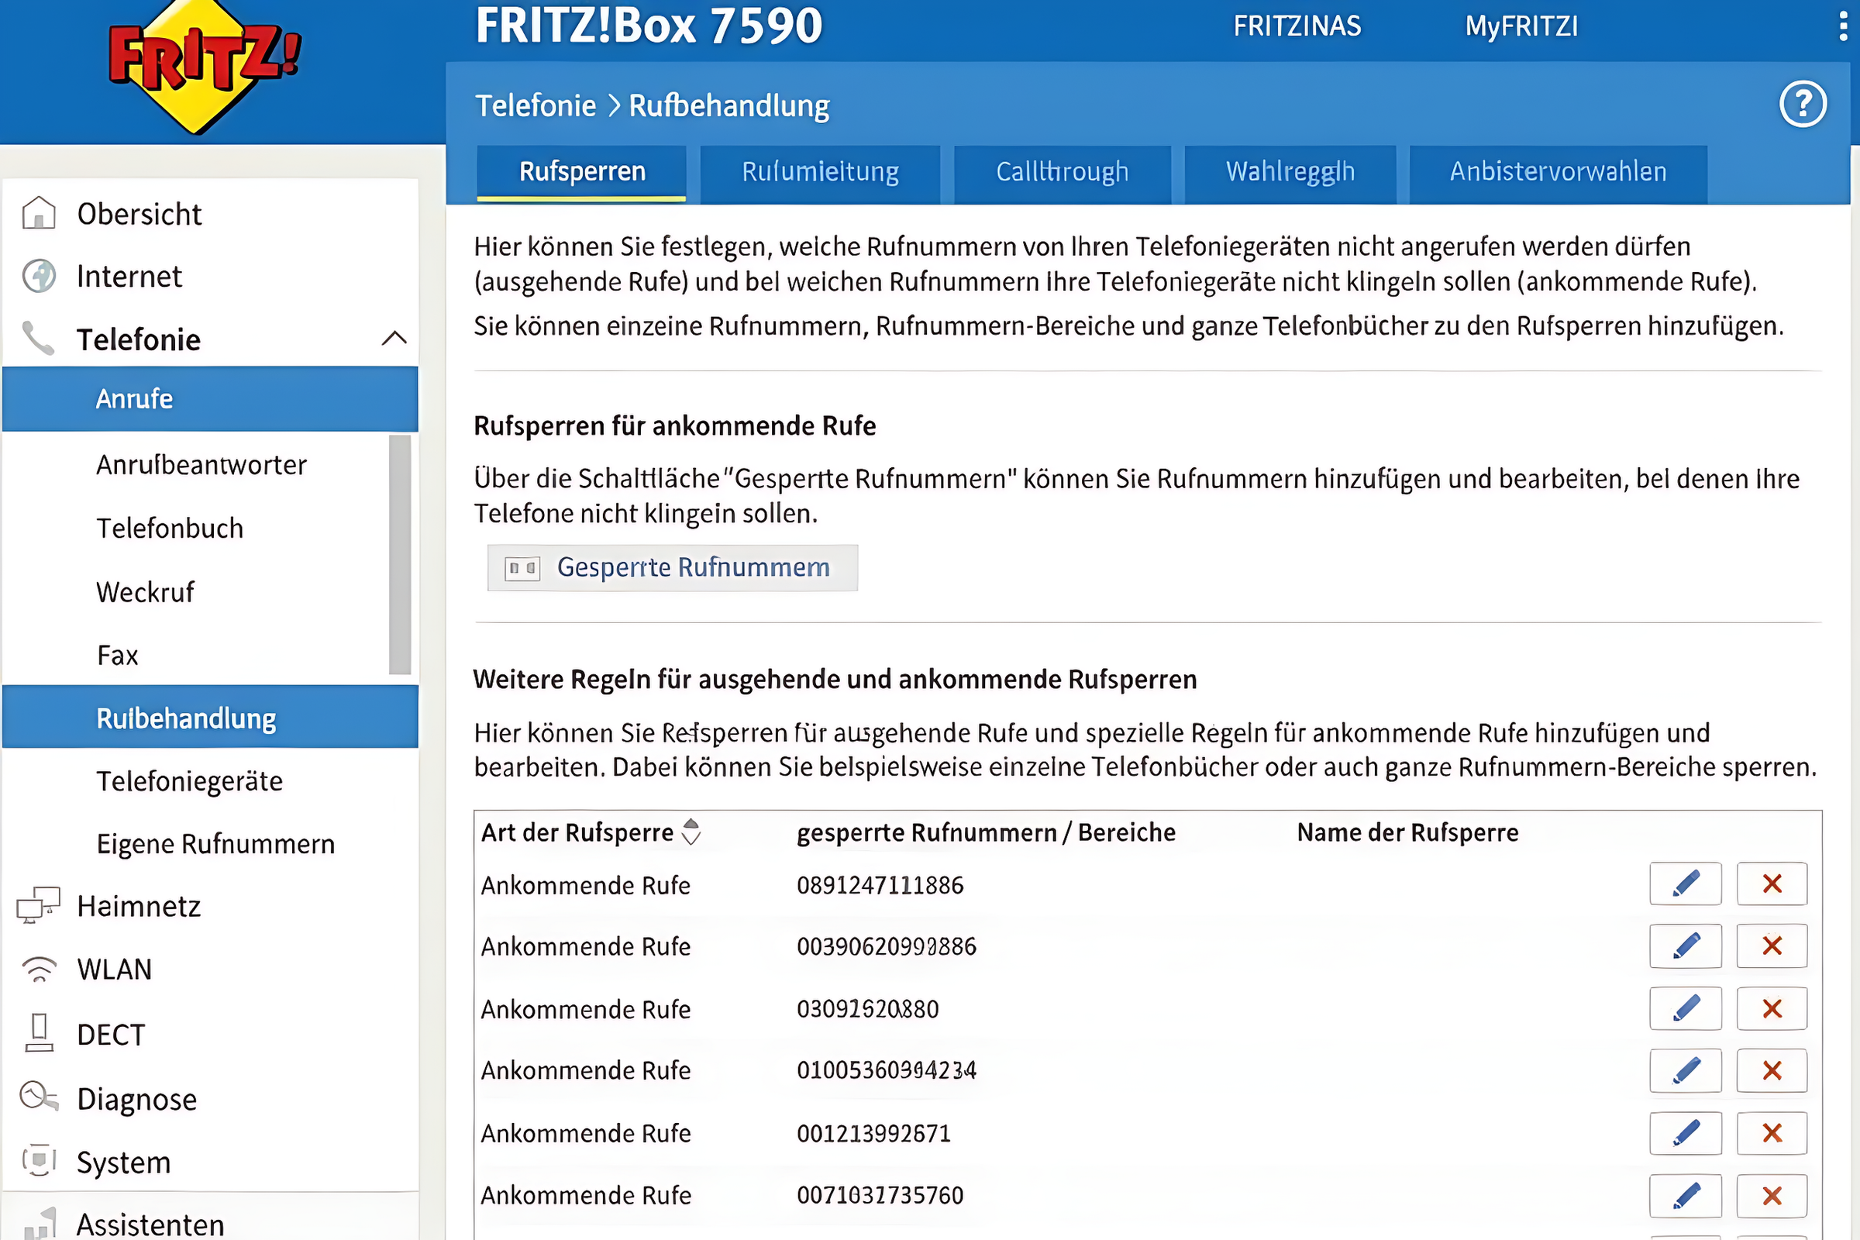This screenshot has width=1860, height=1240.
Task: Select Telefonbuch in the sidebar
Action: 169,529
